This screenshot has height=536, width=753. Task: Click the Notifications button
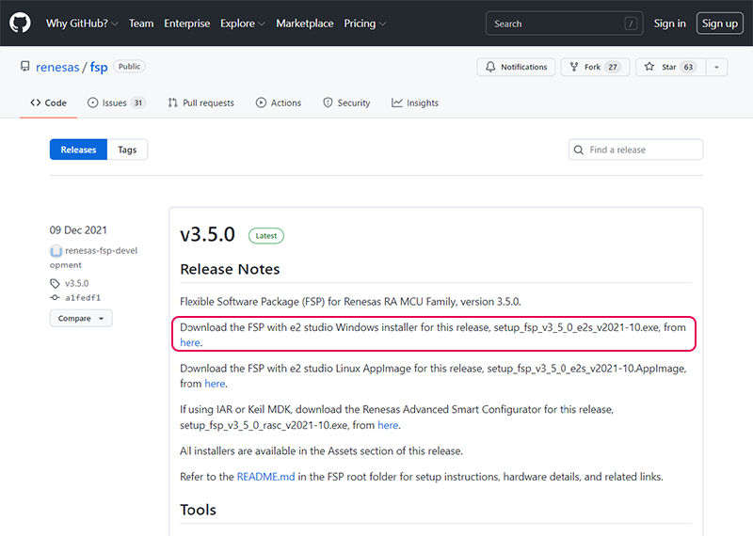[x=516, y=67]
